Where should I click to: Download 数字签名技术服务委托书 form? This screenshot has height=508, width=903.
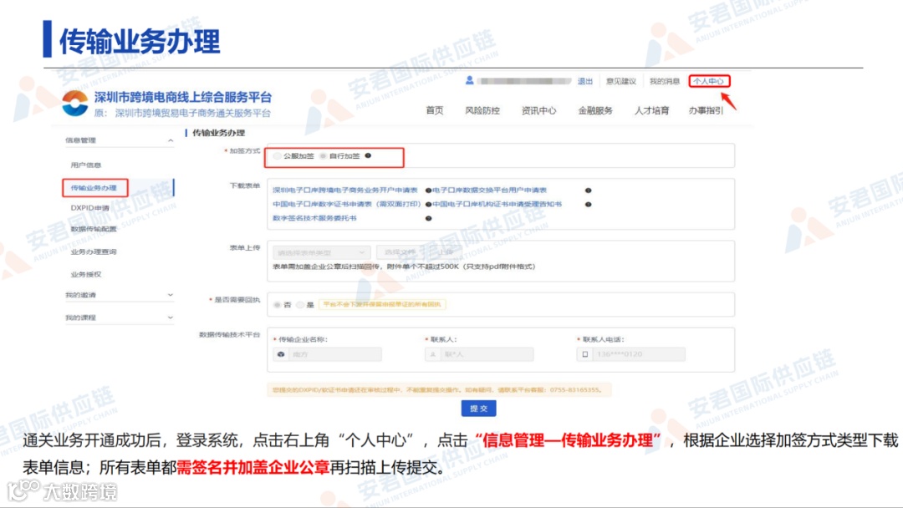(314, 218)
